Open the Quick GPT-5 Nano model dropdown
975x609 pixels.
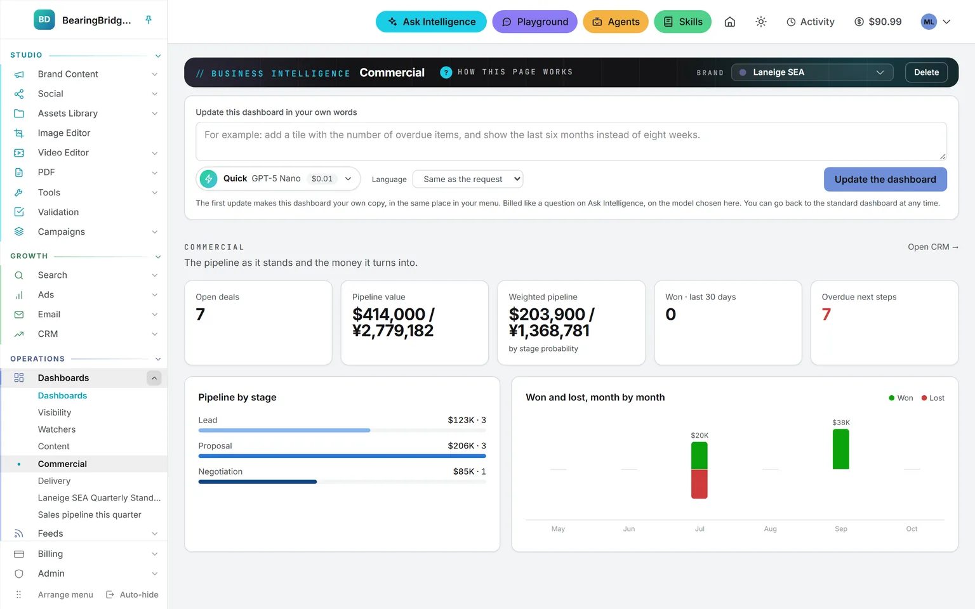coord(278,179)
